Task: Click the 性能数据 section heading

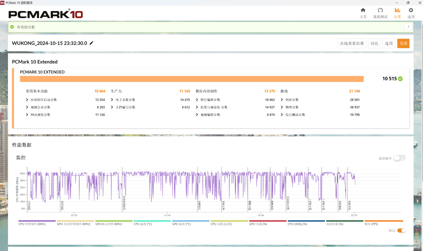Action: [22, 145]
